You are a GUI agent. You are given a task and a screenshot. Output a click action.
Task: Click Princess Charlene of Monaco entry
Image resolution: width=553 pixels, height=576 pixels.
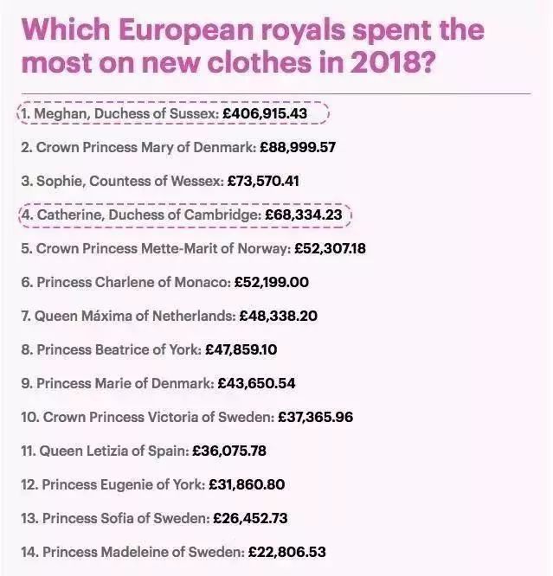click(x=164, y=283)
